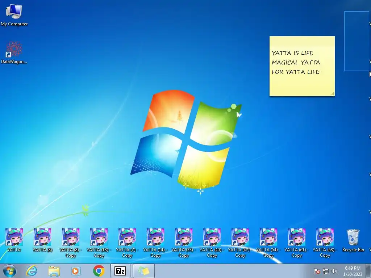The width and height of the screenshot is (371, 278).
Task: Select the YATTA (33) - Copy shortcut
Action: 184,243
